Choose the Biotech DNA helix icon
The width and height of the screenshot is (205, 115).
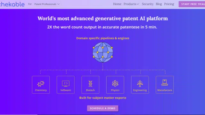90,84
